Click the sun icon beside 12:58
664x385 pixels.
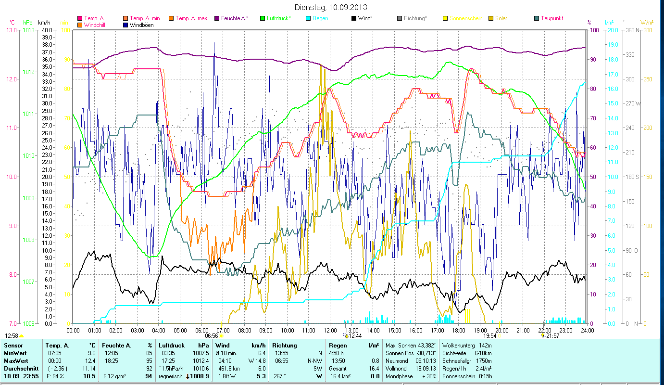(x=21, y=335)
